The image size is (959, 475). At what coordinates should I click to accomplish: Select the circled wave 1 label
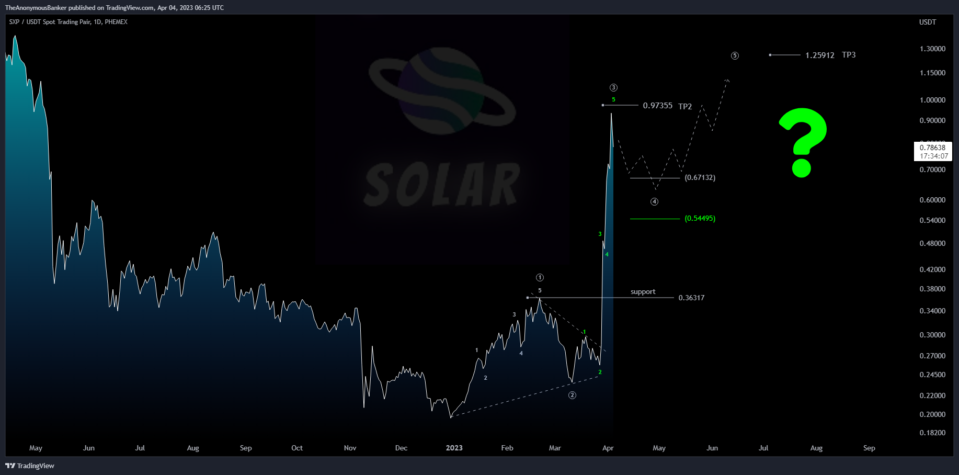click(x=540, y=277)
